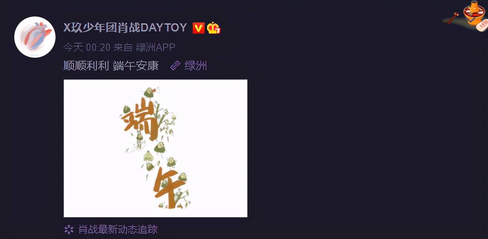Click the 绿洲APP source link
This screenshot has height=239, width=488.
(156, 47)
